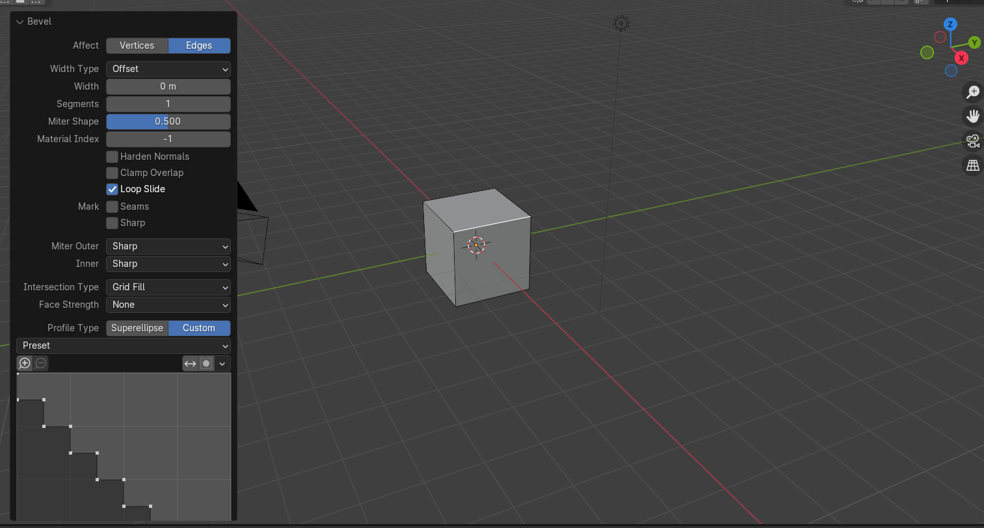Switch Profile Type to Superellipse
Image resolution: width=984 pixels, height=528 pixels.
point(137,328)
